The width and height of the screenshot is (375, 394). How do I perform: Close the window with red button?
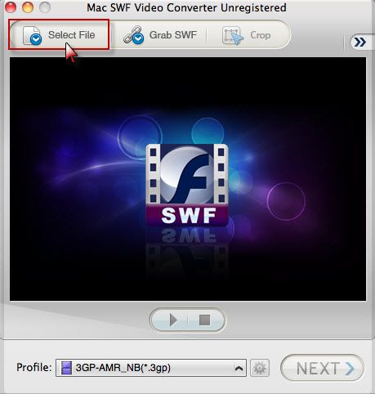(11, 7)
